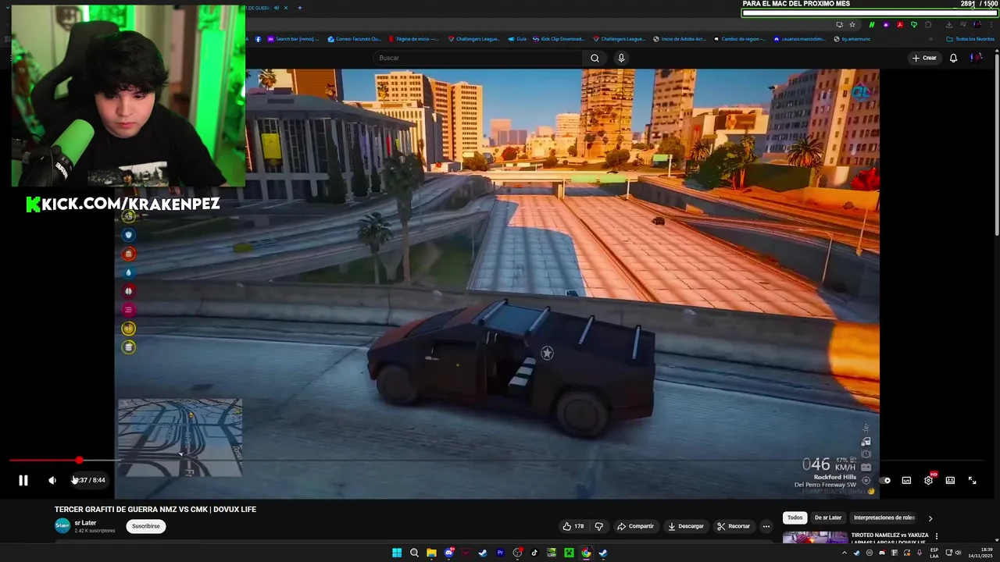Select the De sr Later chip
1000x562 pixels.
828,518
